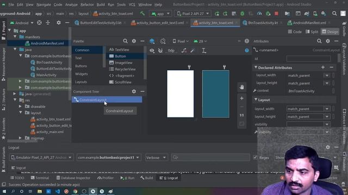Screen dimensions: 348x195
Task: Open the Terminal tool window
Action: pyautogui.click(x=40, y=178)
